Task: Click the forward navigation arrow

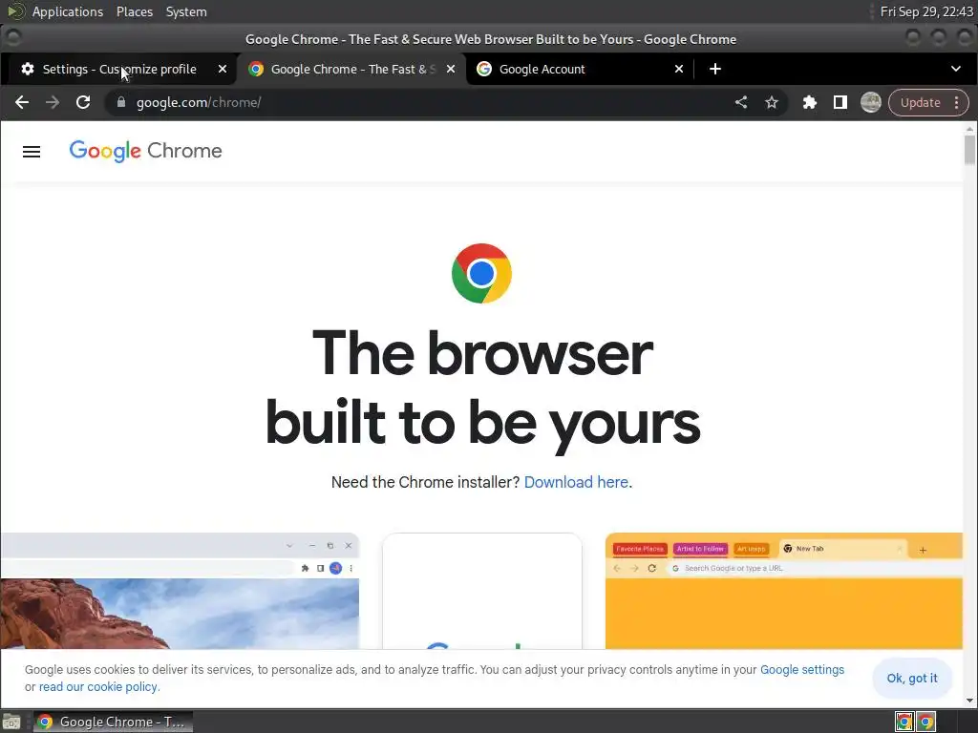Action: point(53,102)
